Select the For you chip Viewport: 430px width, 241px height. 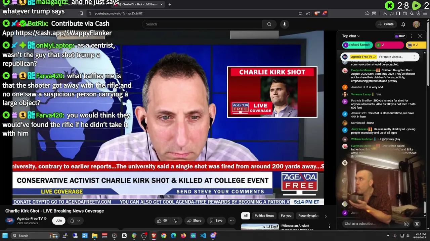(286, 216)
